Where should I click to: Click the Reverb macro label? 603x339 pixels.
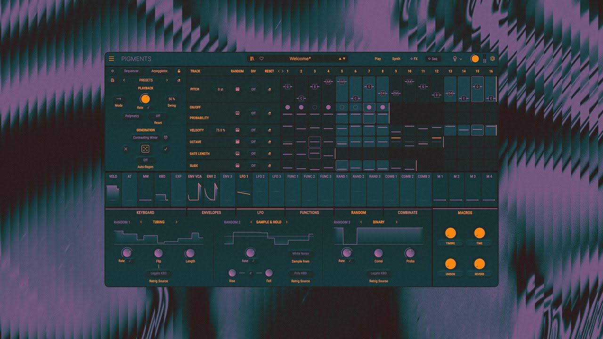click(x=479, y=274)
